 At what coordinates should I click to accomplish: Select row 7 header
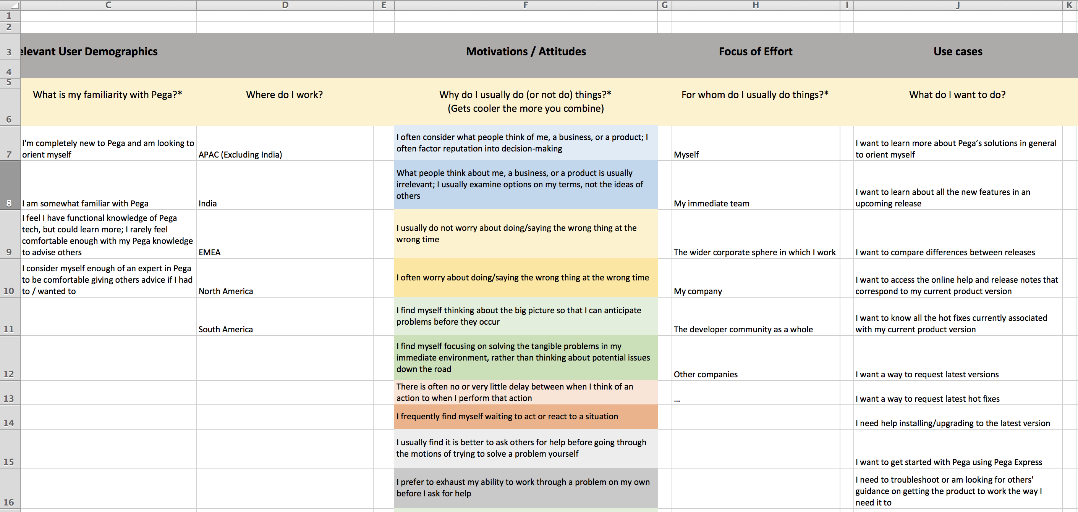click(x=10, y=143)
